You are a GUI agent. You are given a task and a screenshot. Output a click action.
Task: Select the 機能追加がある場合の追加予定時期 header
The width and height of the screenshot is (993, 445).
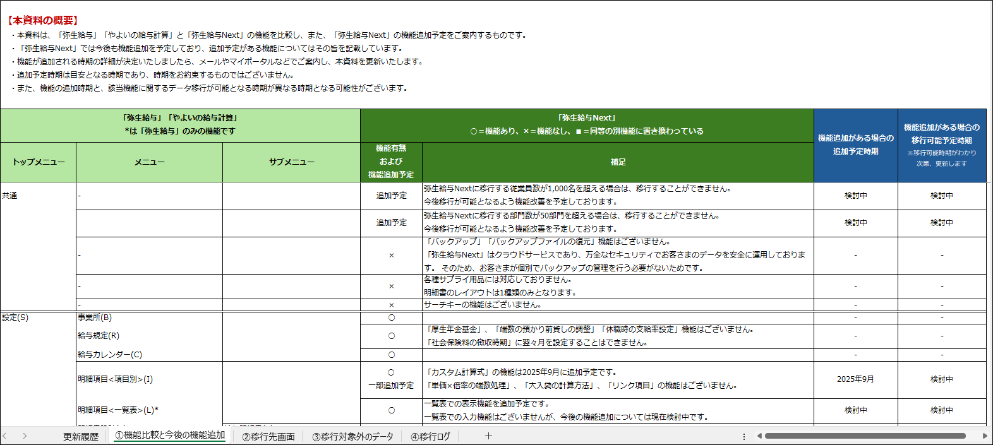tap(856, 145)
